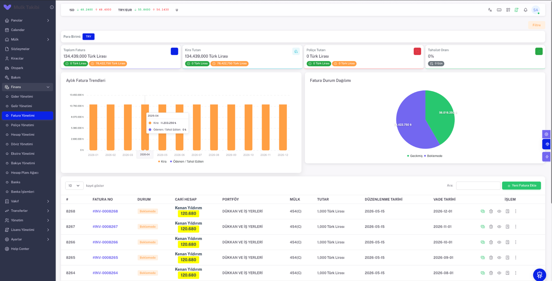Click the green scroll document icon in header

click(516, 10)
